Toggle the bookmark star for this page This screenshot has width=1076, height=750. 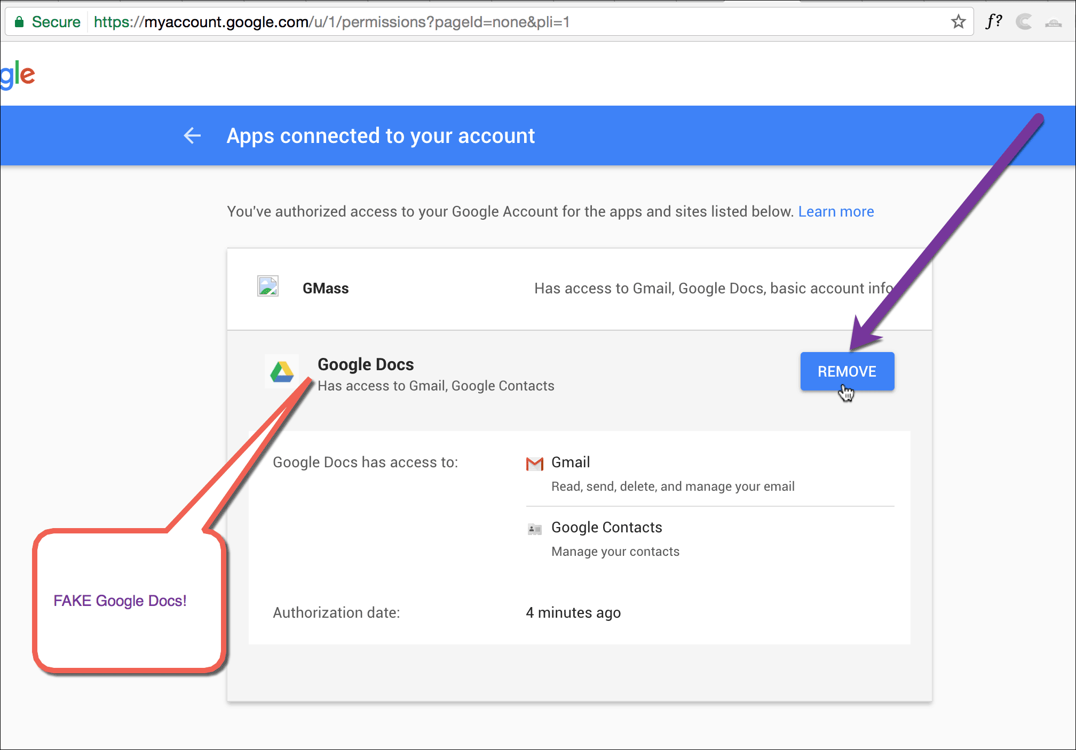pyautogui.click(x=958, y=21)
